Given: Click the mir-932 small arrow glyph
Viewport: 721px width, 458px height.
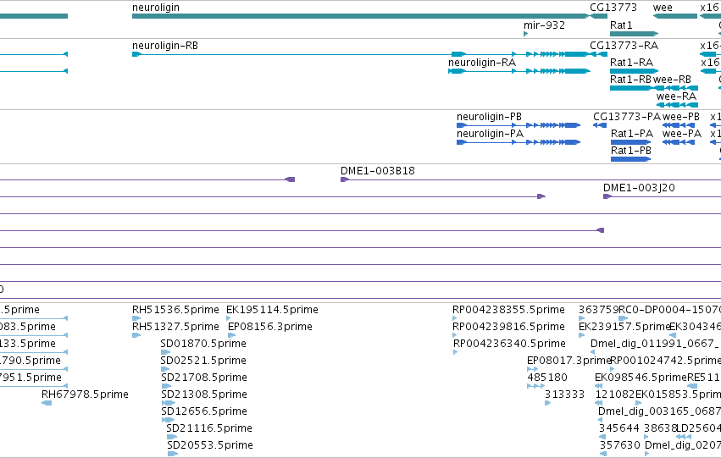Looking at the screenshot, I should pos(525,34).
